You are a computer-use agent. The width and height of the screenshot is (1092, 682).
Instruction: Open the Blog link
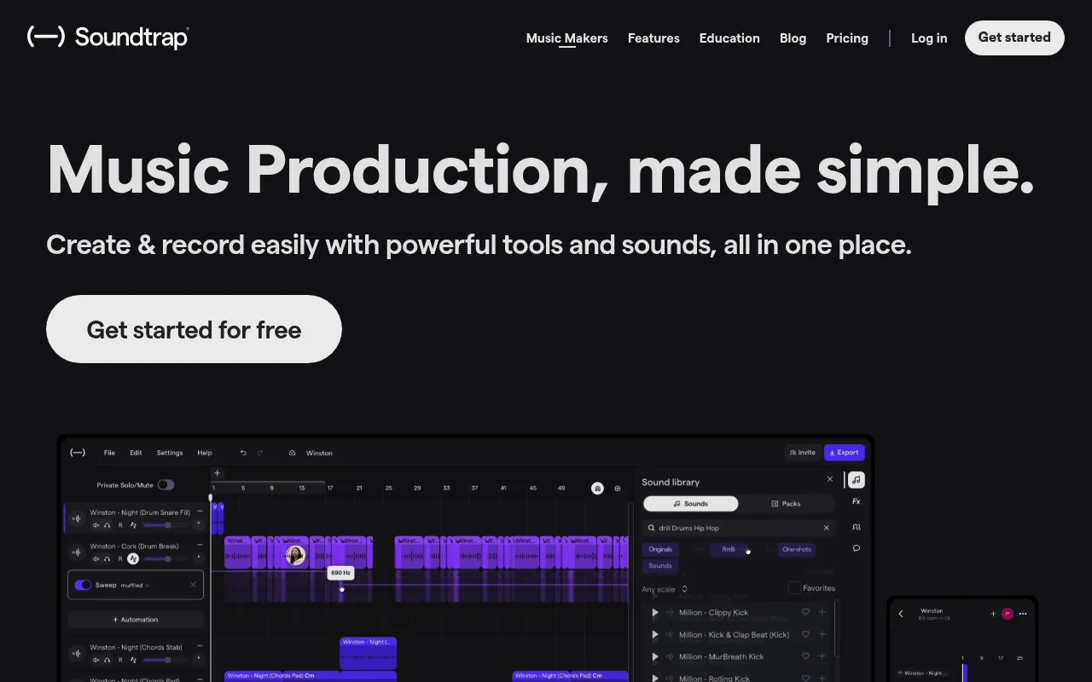pyautogui.click(x=793, y=38)
